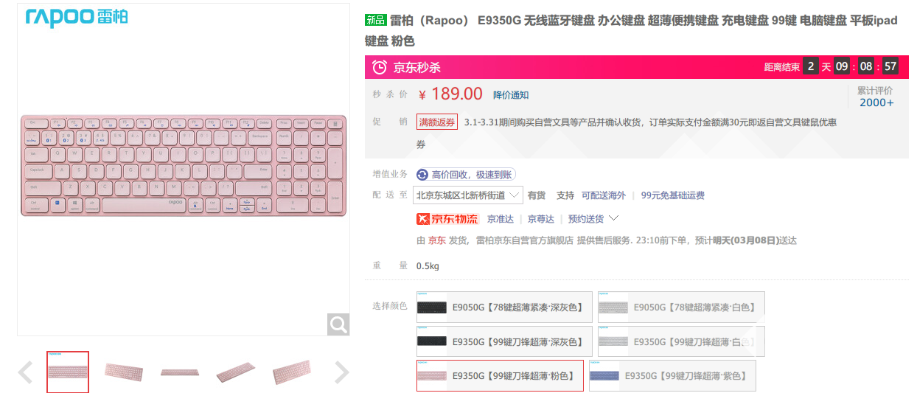
Task: Open the 京准达 delivery service link
Action: (500, 219)
